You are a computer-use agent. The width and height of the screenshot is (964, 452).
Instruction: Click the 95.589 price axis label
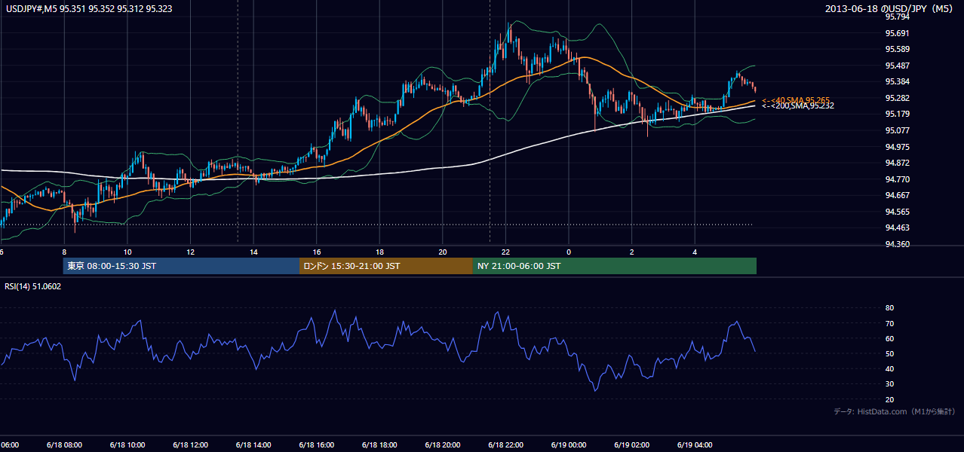click(897, 49)
